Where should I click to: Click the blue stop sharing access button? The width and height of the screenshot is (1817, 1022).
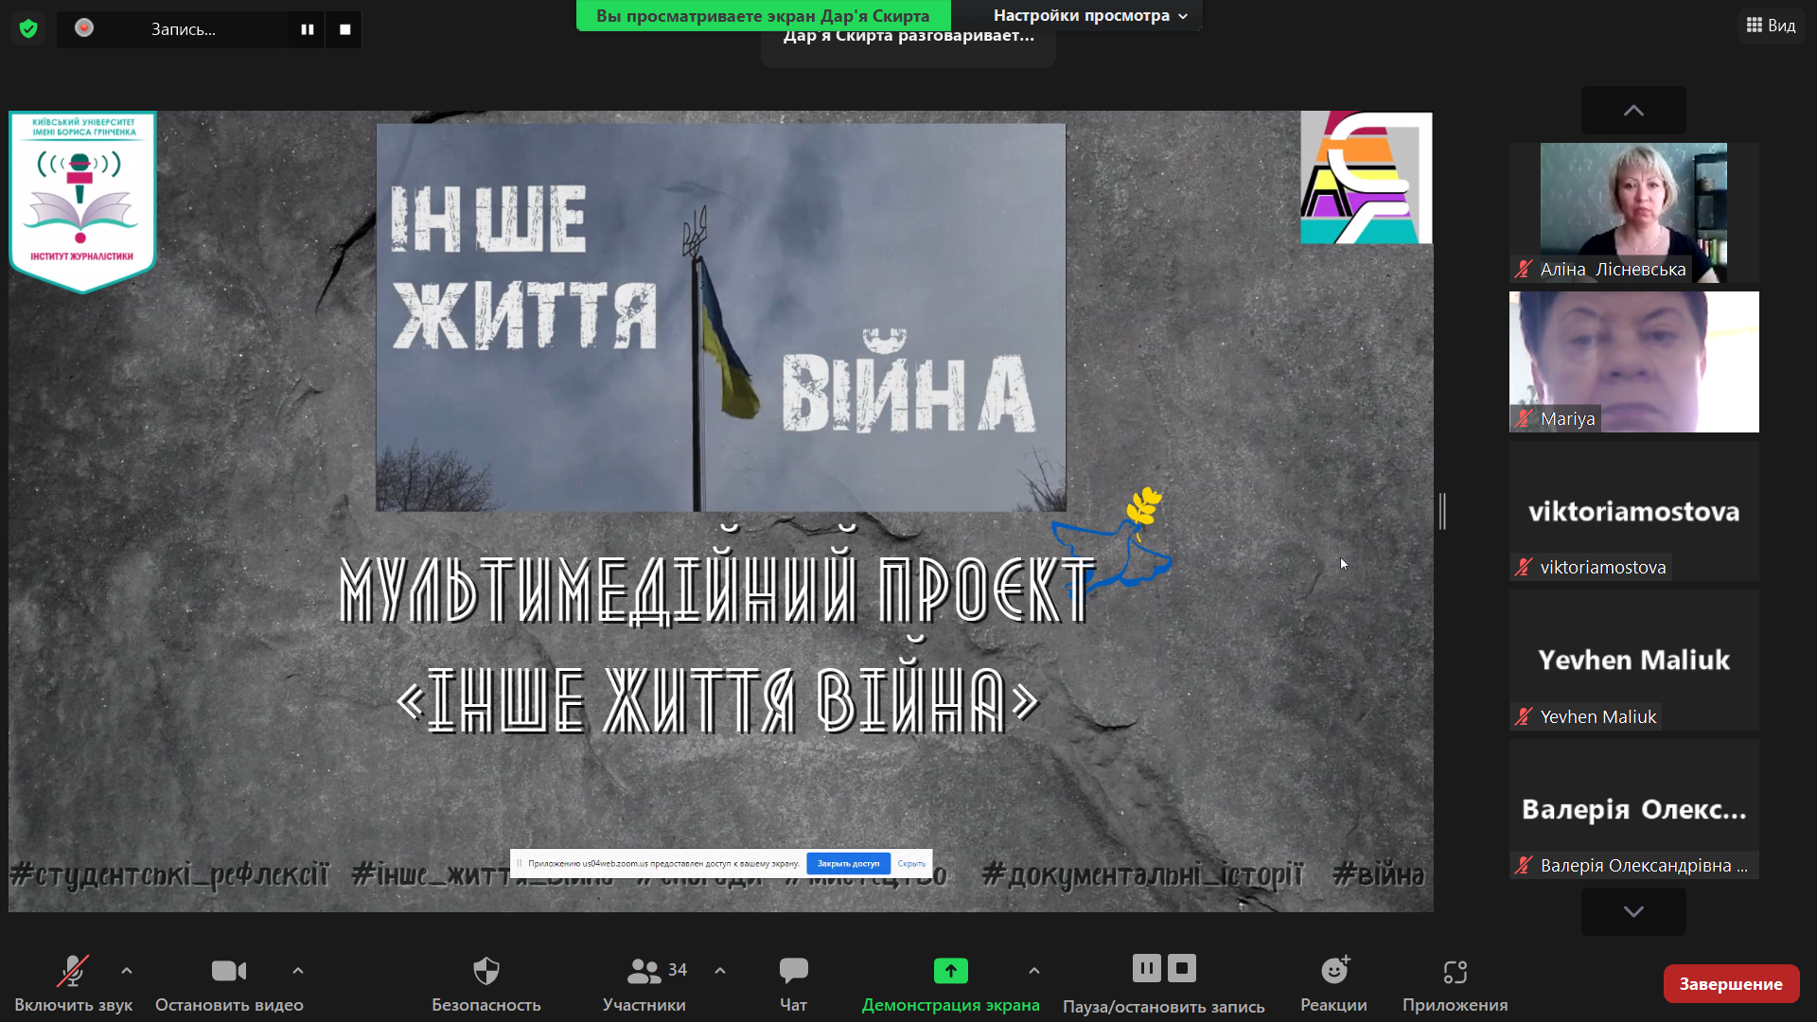848,863
